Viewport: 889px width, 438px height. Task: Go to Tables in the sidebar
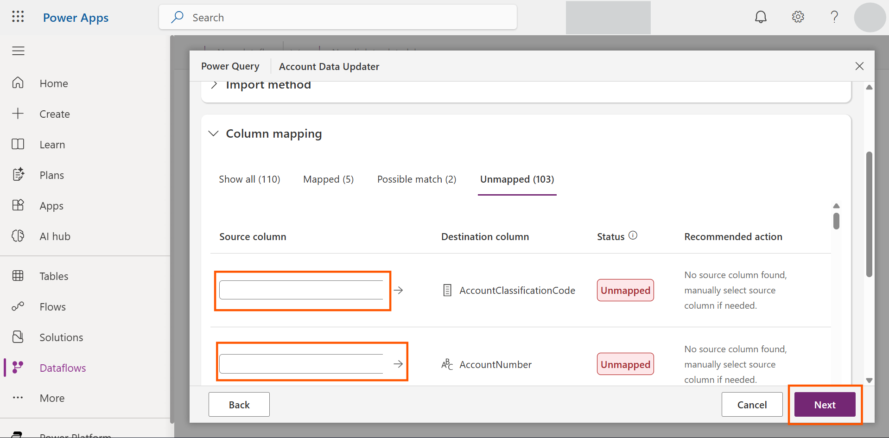point(54,276)
